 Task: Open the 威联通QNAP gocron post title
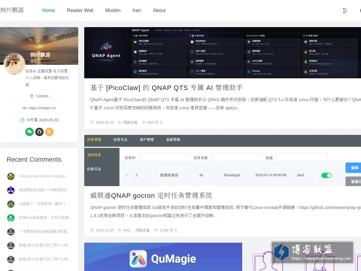pos(151,195)
